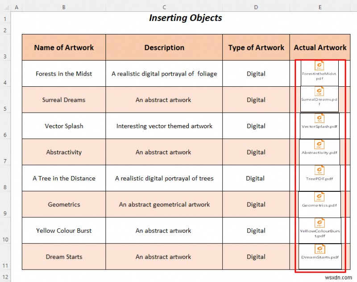Select the 'Actual Artwork' header cell
Viewport: 357px width, 282px height.
(320, 47)
